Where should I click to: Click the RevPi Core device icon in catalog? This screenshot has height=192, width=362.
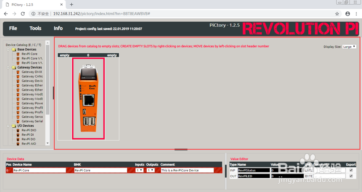[x=18, y=54]
